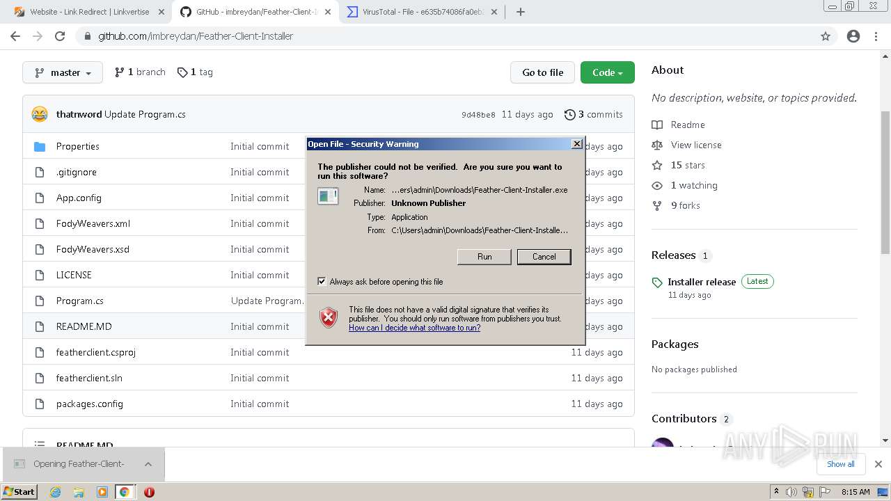Screen dimensions: 891x501
Task: Click Run in the Security Warning dialog
Action: point(484,257)
